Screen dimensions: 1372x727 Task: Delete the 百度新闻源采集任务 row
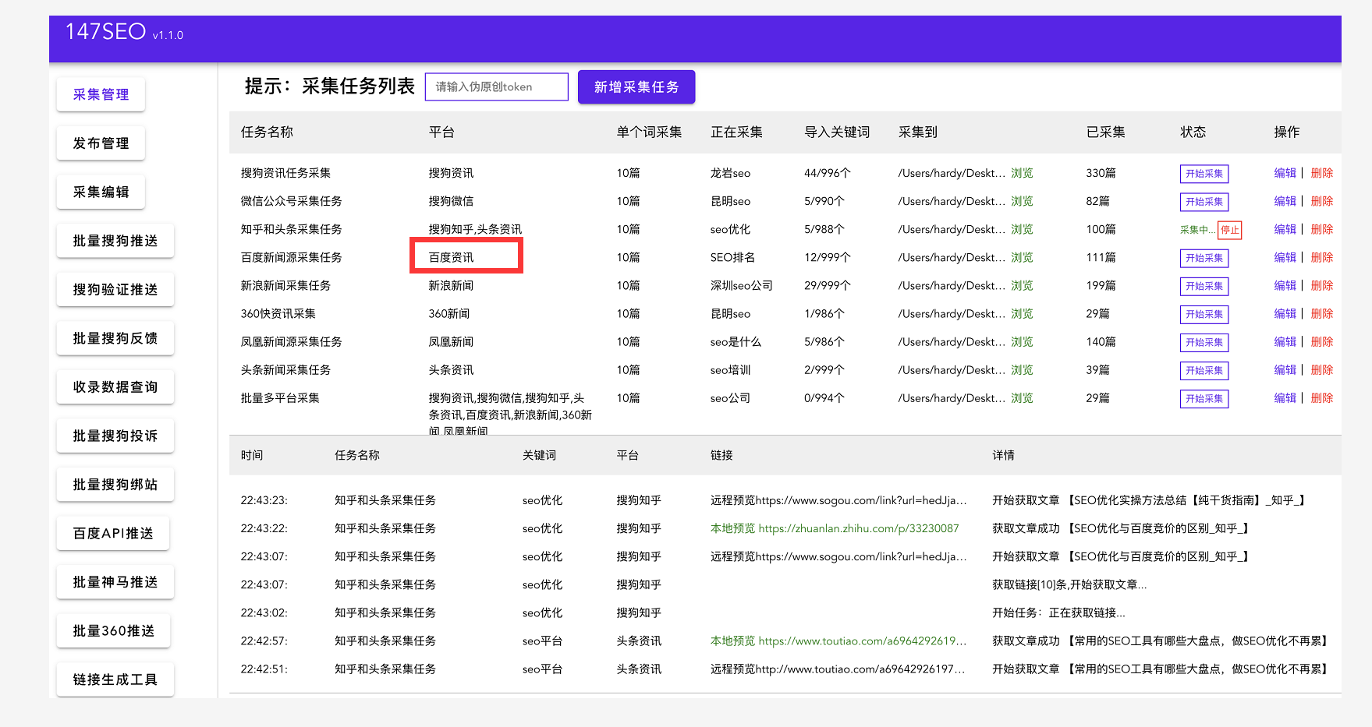click(x=1321, y=257)
